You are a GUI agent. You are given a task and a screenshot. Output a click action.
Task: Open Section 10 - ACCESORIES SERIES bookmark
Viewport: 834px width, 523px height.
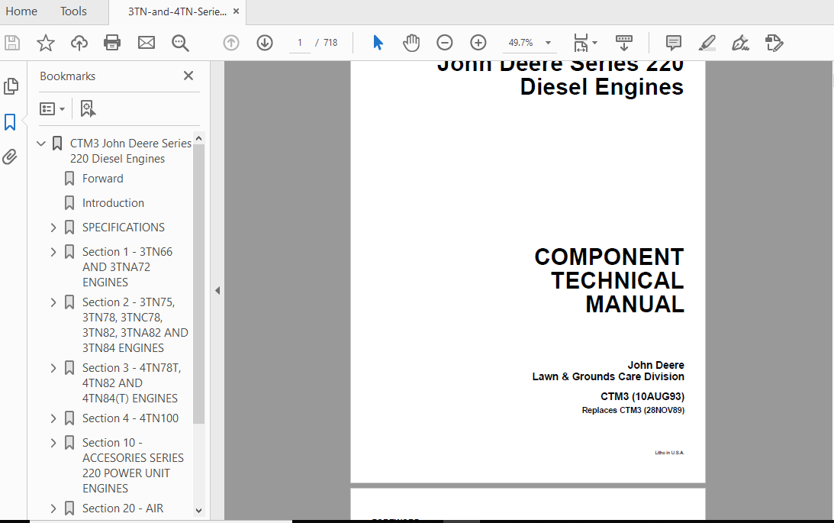(133, 466)
